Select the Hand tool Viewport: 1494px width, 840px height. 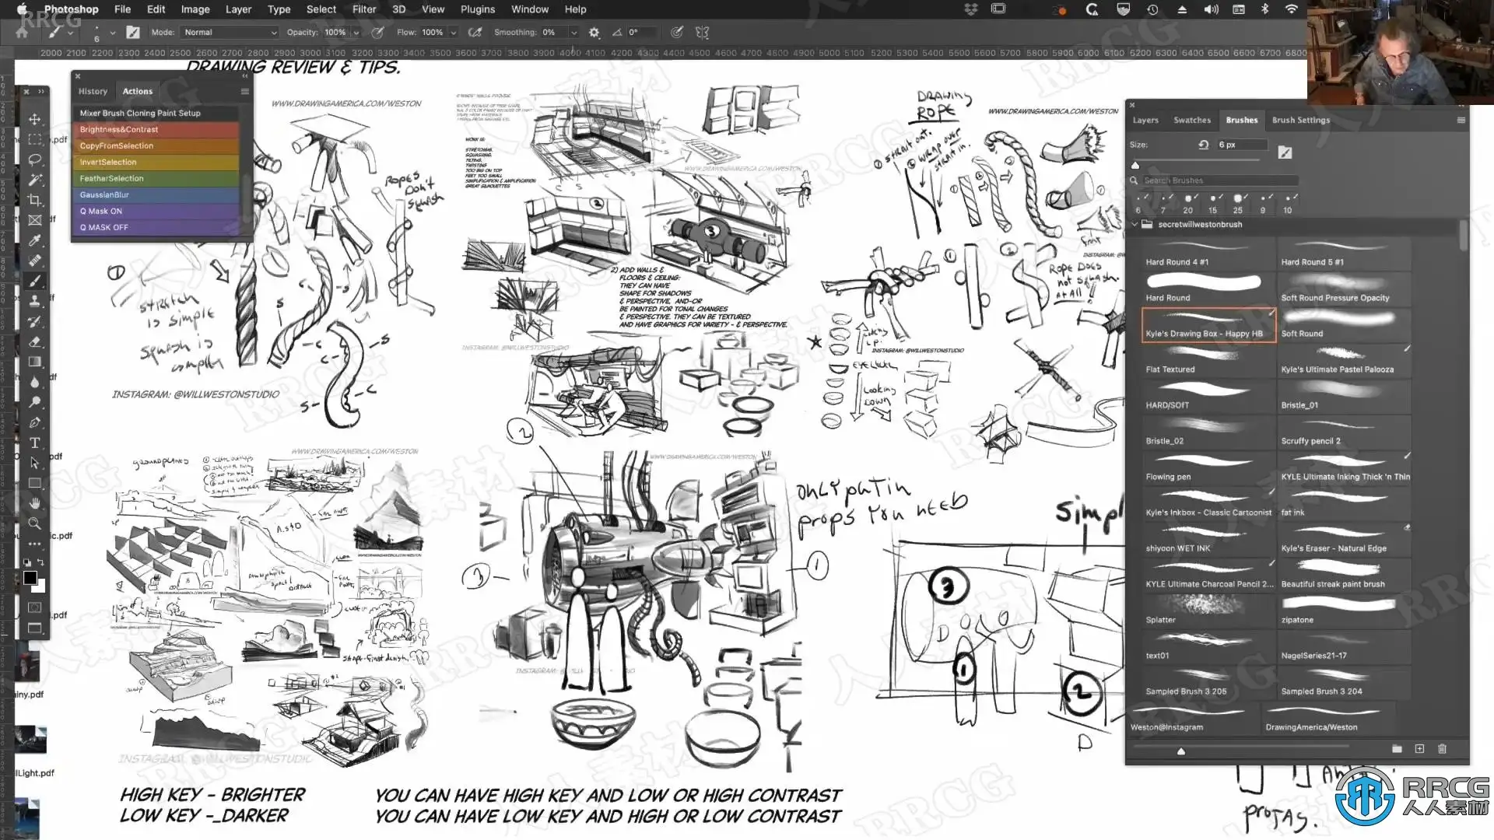35,503
